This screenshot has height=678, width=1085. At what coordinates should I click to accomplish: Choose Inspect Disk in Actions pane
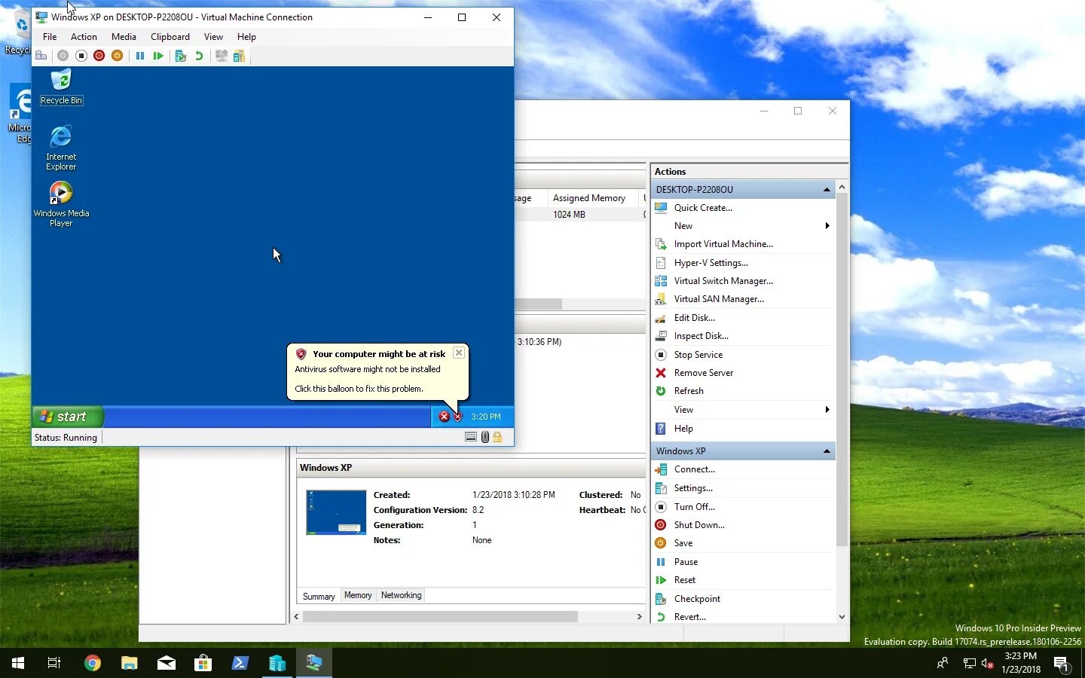(701, 336)
